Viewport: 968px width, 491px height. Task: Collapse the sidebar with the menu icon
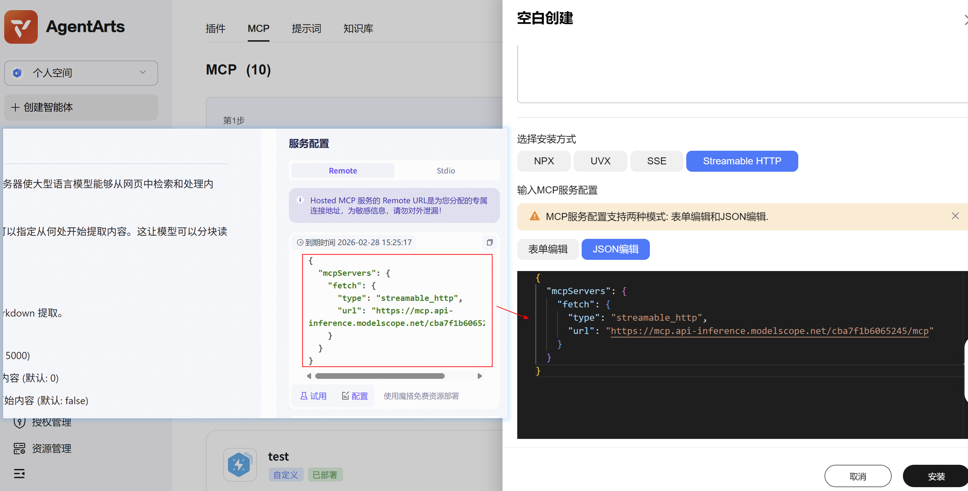20,474
